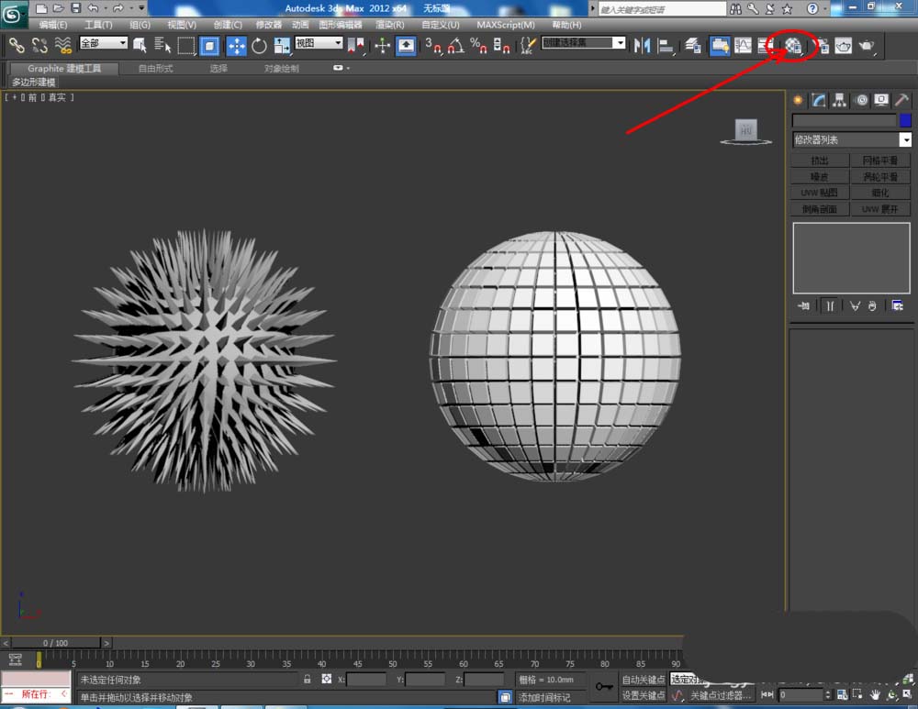918x709 pixels.
Task: Open the Material Editor icon circled in red
Action: (794, 45)
